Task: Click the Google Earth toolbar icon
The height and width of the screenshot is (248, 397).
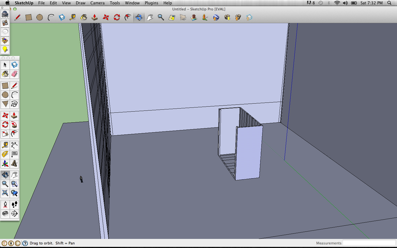Action: click(x=216, y=17)
